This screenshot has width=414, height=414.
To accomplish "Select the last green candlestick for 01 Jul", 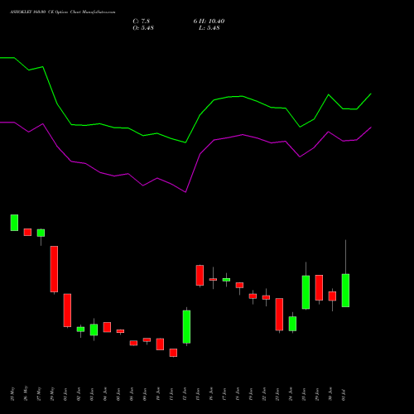I will coord(345,291).
